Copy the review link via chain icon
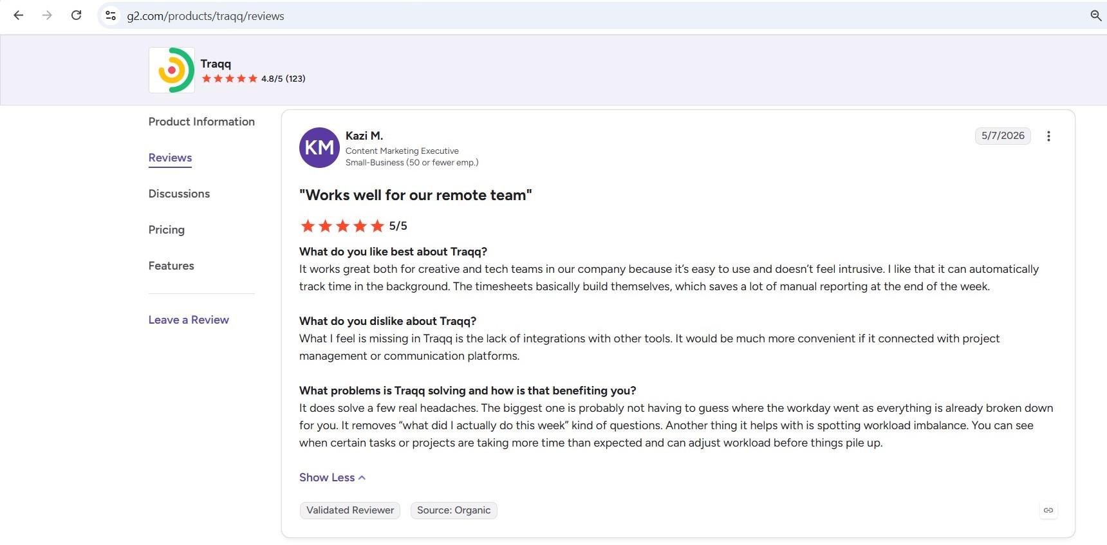The image size is (1107, 545). click(x=1048, y=510)
